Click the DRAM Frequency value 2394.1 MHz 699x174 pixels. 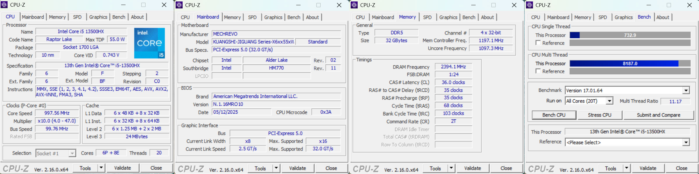pyautogui.click(x=453, y=67)
